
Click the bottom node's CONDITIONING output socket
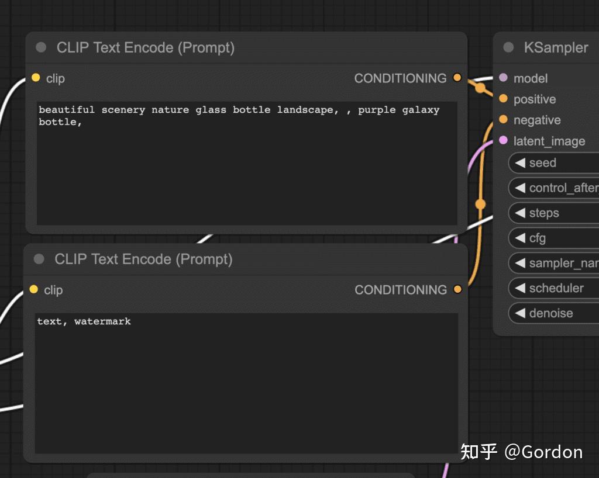coord(457,289)
